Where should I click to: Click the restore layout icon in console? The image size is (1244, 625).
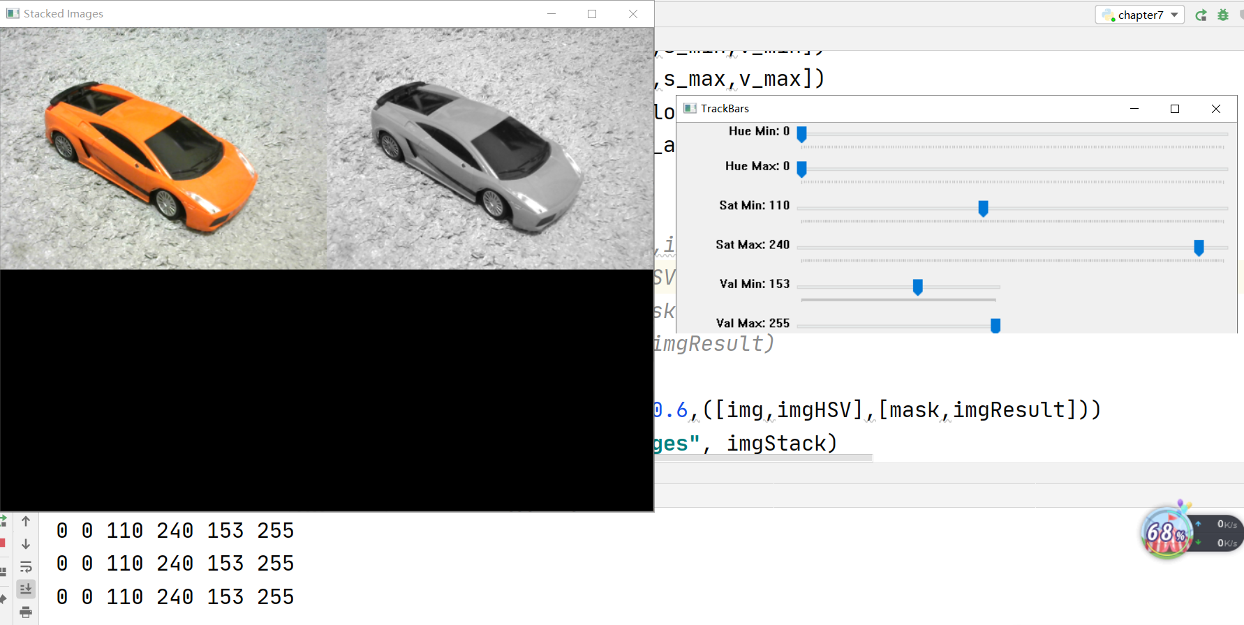[3, 572]
